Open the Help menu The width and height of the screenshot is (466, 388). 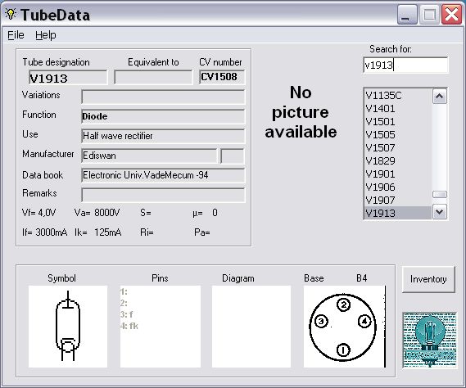click(x=46, y=35)
